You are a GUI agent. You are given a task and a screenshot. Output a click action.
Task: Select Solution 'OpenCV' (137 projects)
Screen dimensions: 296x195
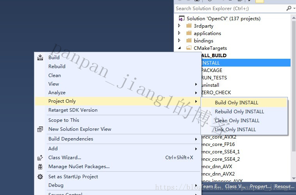[x=223, y=18]
